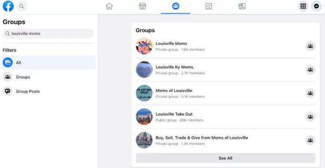
Task: Click the Facebook logo
Action: (x=8, y=6)
